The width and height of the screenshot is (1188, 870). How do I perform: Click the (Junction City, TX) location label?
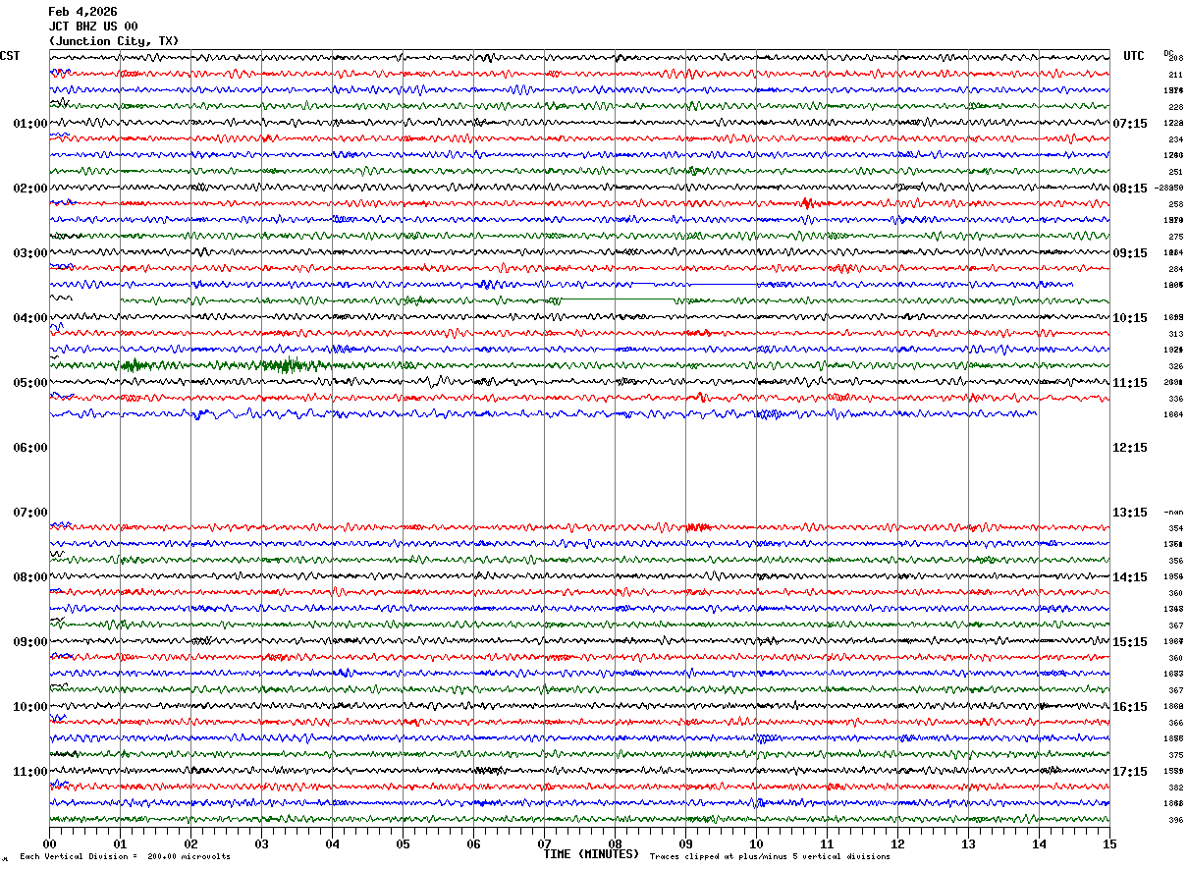(x=114, y=41)
